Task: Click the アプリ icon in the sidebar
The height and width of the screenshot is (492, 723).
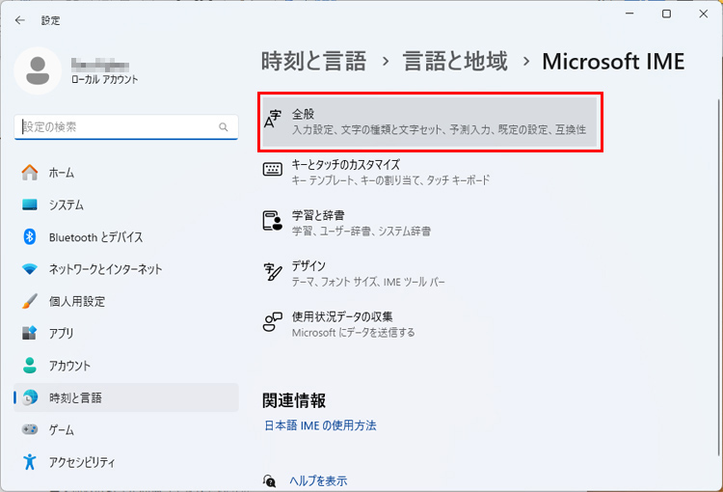Action: pyautogui.click(x=30, y=333)
